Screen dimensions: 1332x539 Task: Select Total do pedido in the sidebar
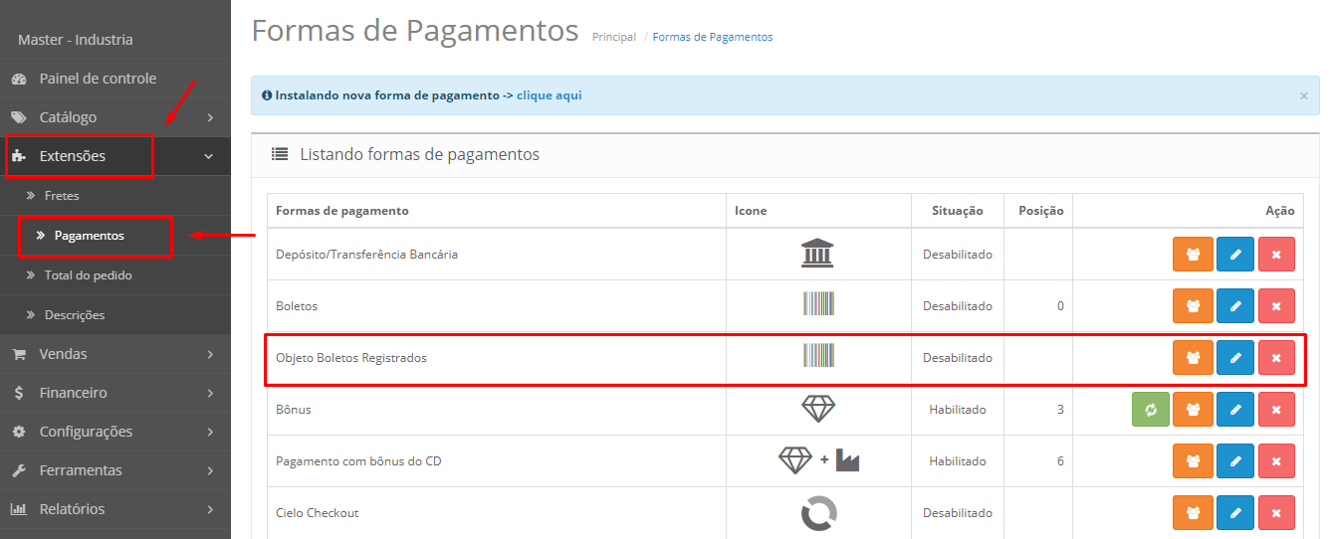tap(88, 275)
